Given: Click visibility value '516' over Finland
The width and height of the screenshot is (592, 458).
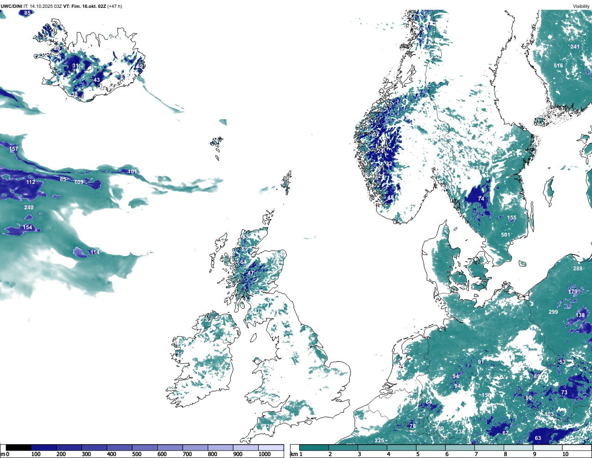Looking at the screenshot, I should pos(559,66).
